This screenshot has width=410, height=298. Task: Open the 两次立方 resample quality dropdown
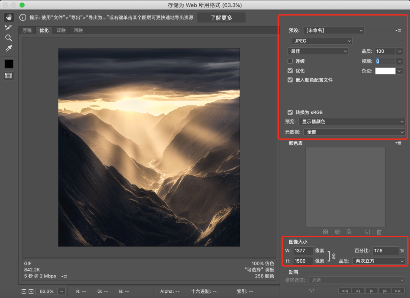point(378,261)
